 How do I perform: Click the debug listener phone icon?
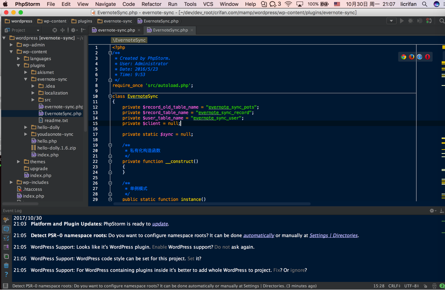coord(429,21)
